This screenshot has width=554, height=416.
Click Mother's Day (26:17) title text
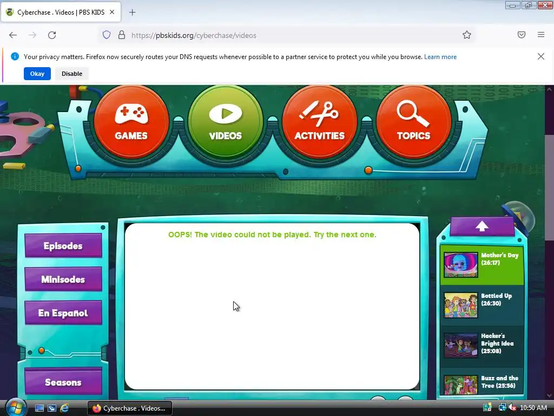499,259
